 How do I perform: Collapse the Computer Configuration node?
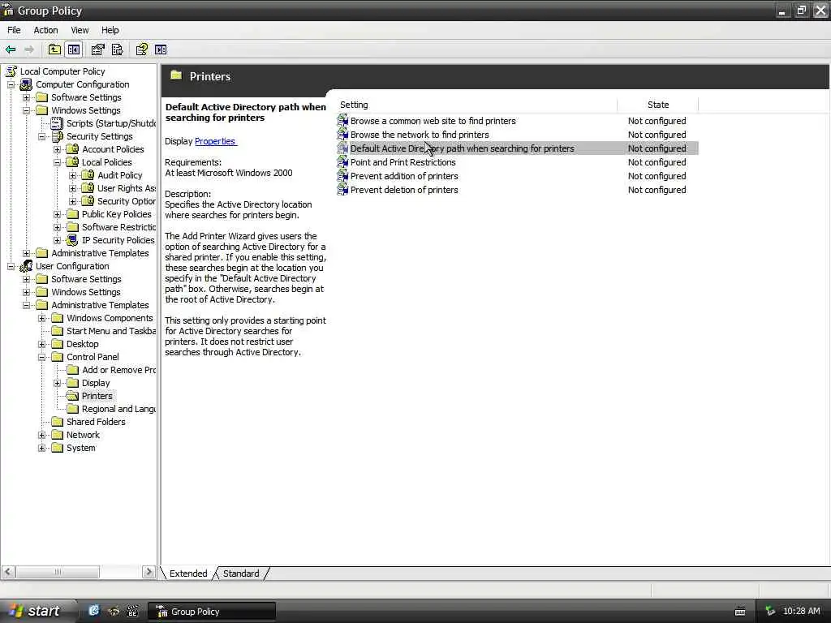click(11, 84)
